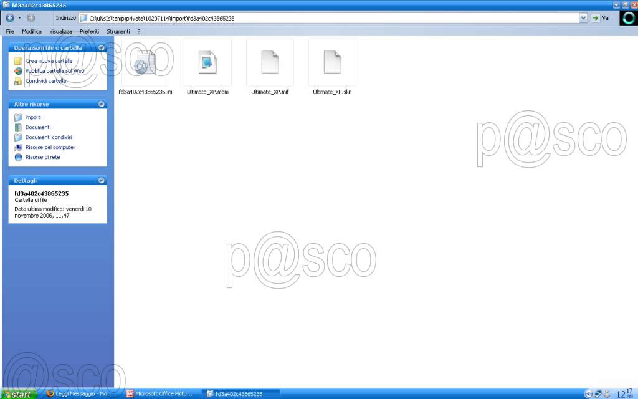Image resolution: width=638 pixels, height=399 pixels.
Task: Click the Crea nuova cartella link
Action: click(49, 60)
